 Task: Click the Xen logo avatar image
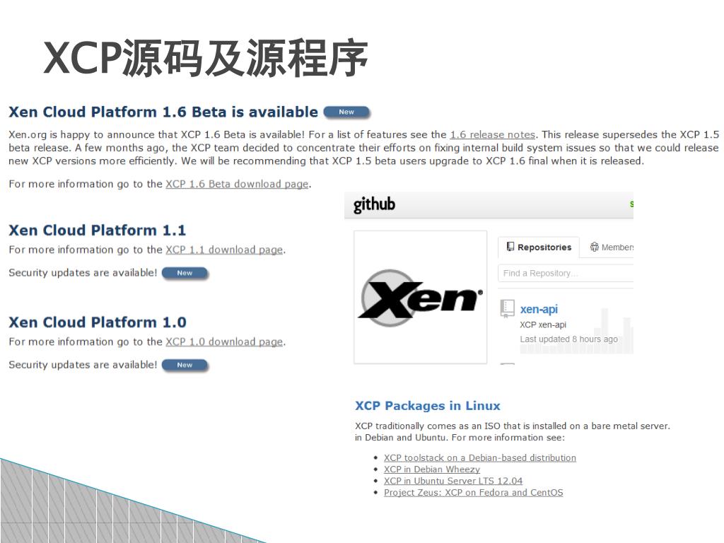coord(420,298)
